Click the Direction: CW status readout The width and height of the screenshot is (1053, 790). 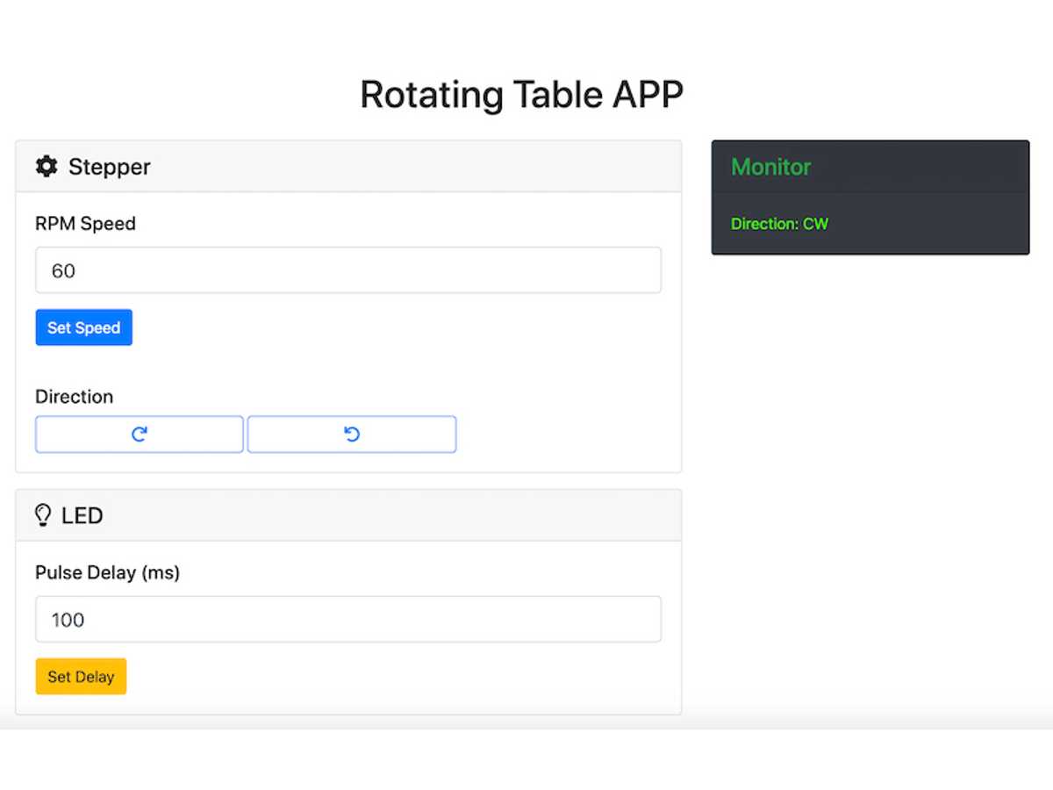[x=779, y=224]
